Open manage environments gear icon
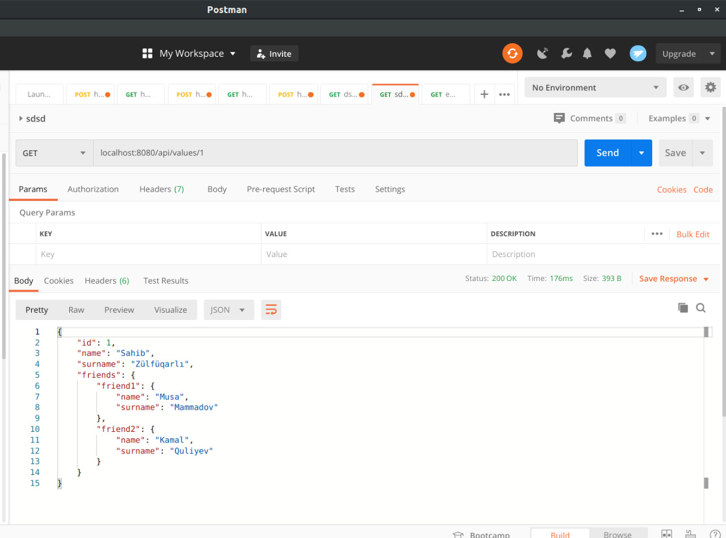726x538 pixels. [711, 87]
